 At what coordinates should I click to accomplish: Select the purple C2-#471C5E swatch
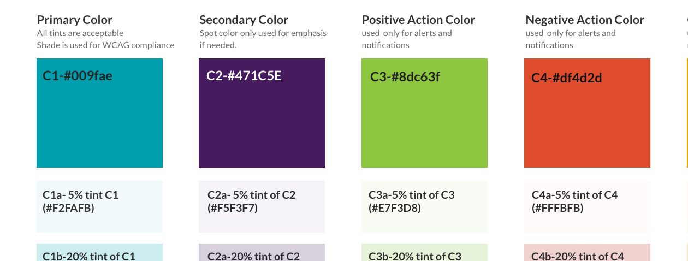coord(262,113)
